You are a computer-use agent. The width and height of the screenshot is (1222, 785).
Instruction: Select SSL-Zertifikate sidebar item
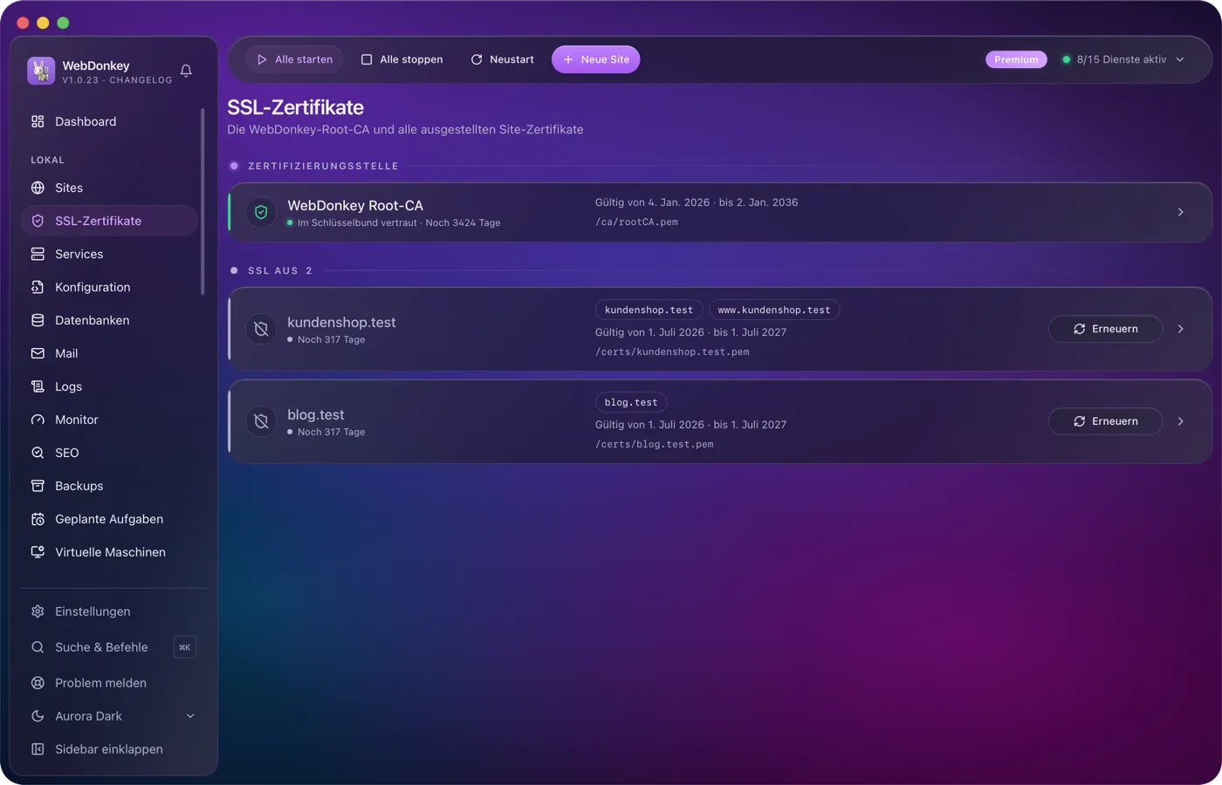tap(110, 221)
